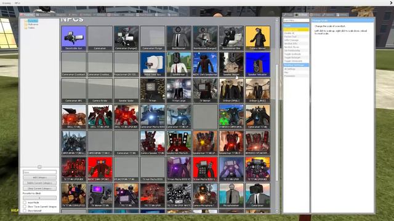Click Delete Current Category button
Screen dimensions: 394x221
point(39,183)
